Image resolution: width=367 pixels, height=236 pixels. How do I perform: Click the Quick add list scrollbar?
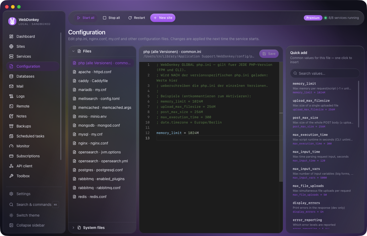pos(359,104)
